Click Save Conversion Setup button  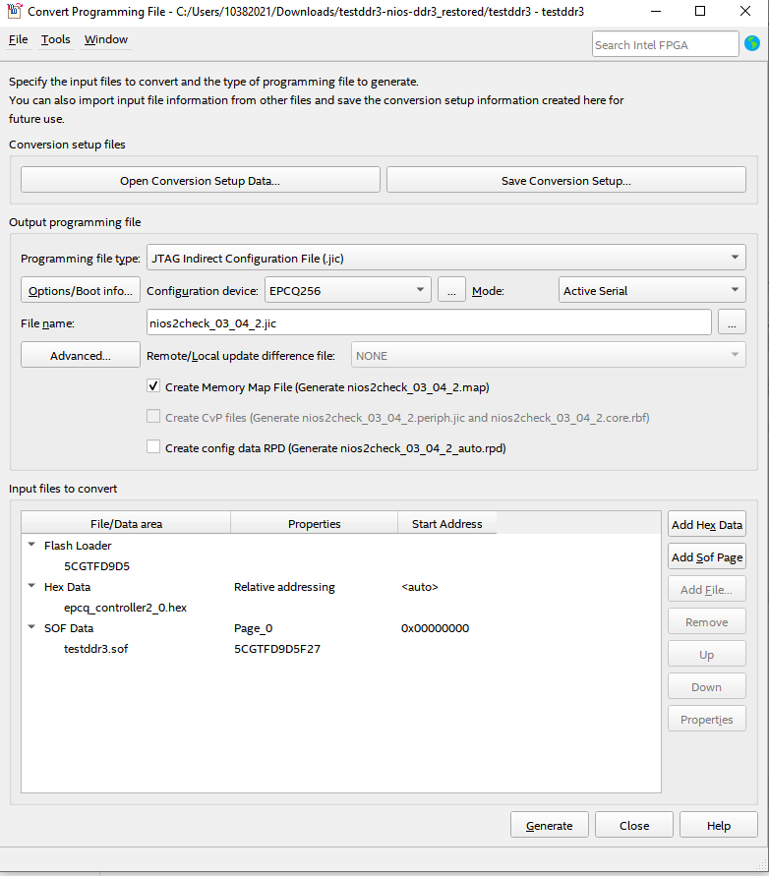[x=566, y=180]
